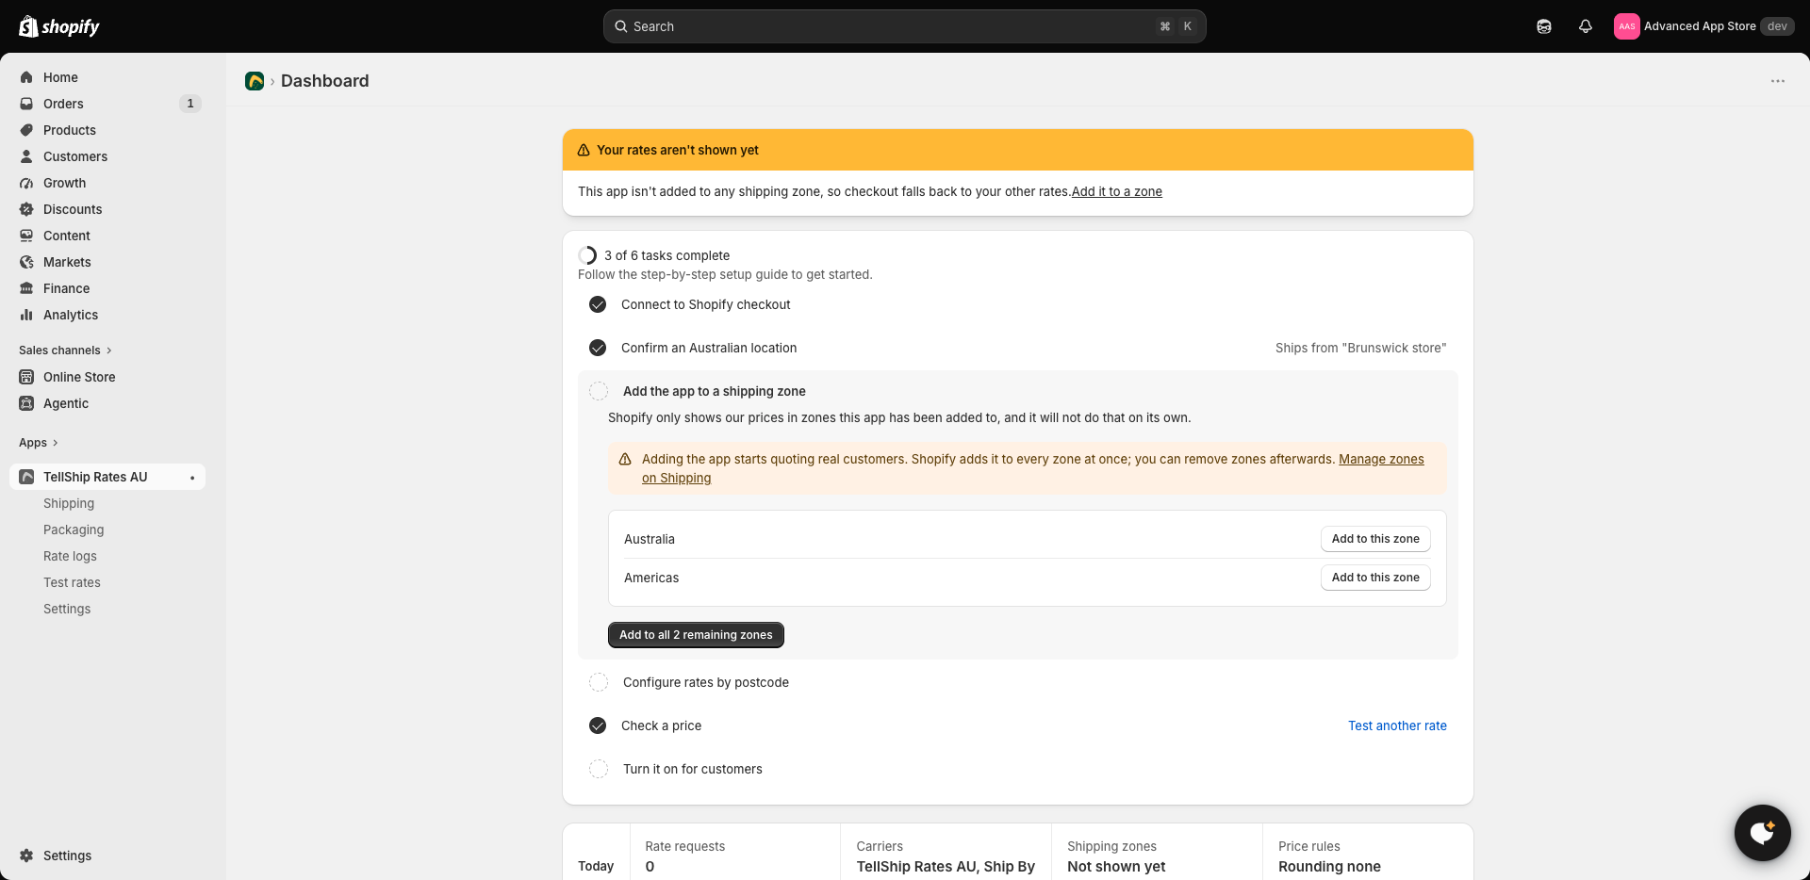Open the notifications bell

click(x=1586, y=26)
